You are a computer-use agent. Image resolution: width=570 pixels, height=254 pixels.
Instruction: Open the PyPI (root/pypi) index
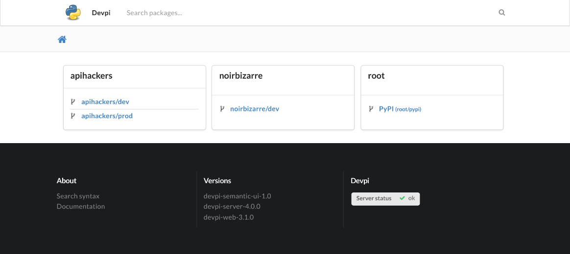400,108
